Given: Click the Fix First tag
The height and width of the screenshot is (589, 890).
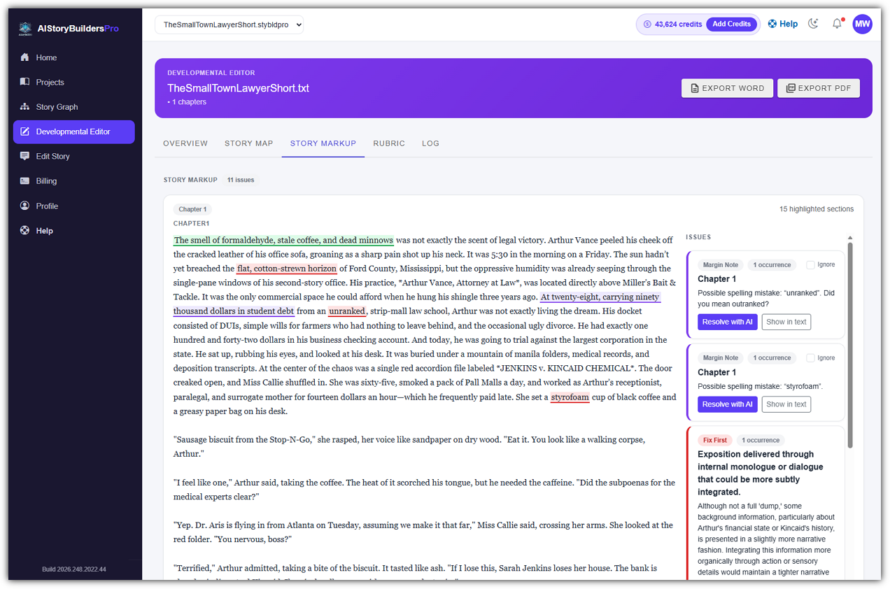Looking at the screenshot, I should (x=714, y=441).
